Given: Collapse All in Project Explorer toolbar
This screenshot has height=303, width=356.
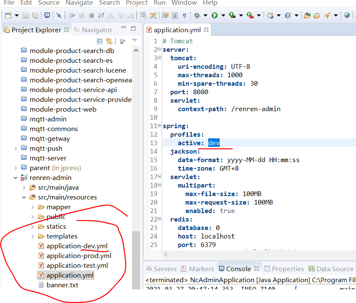Looking at the screenshot, I should (x=99, y=41).
